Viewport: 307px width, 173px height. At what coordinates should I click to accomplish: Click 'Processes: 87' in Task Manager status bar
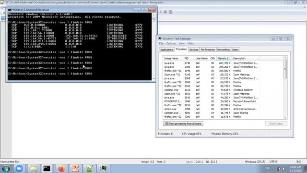point(165,134)
